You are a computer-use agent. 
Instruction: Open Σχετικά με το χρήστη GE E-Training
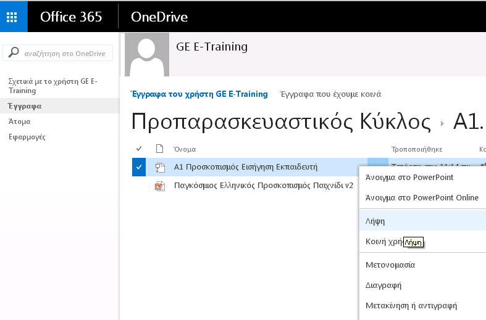click(x=52, y=86)
